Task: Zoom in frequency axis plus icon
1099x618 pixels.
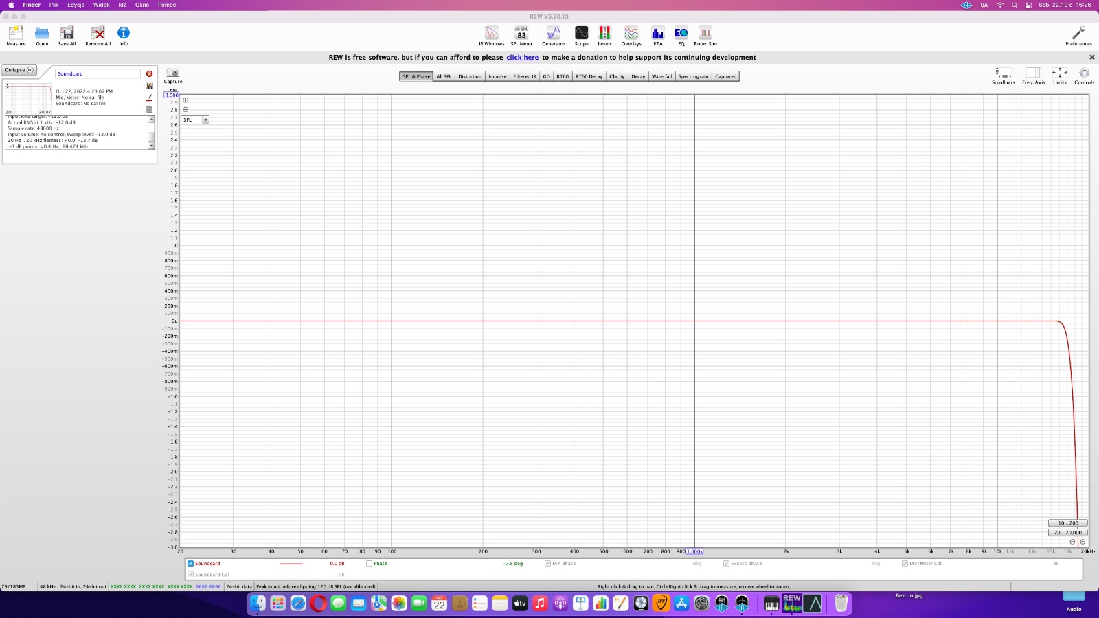Action: (1083, 542)
